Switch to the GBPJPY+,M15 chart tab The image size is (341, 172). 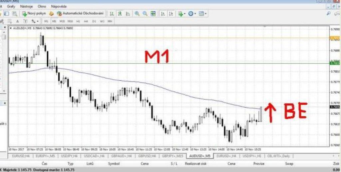(173, 156)
